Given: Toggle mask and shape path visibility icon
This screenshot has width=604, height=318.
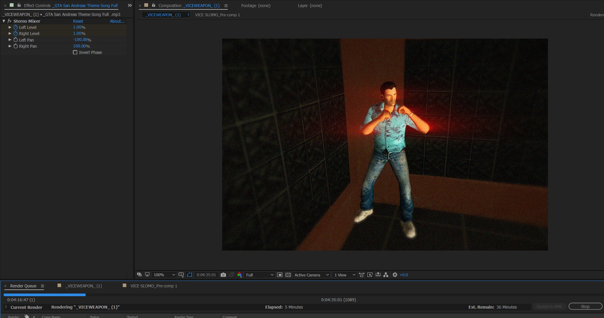Looking at the screenshot, I should (x=190, y=275).
